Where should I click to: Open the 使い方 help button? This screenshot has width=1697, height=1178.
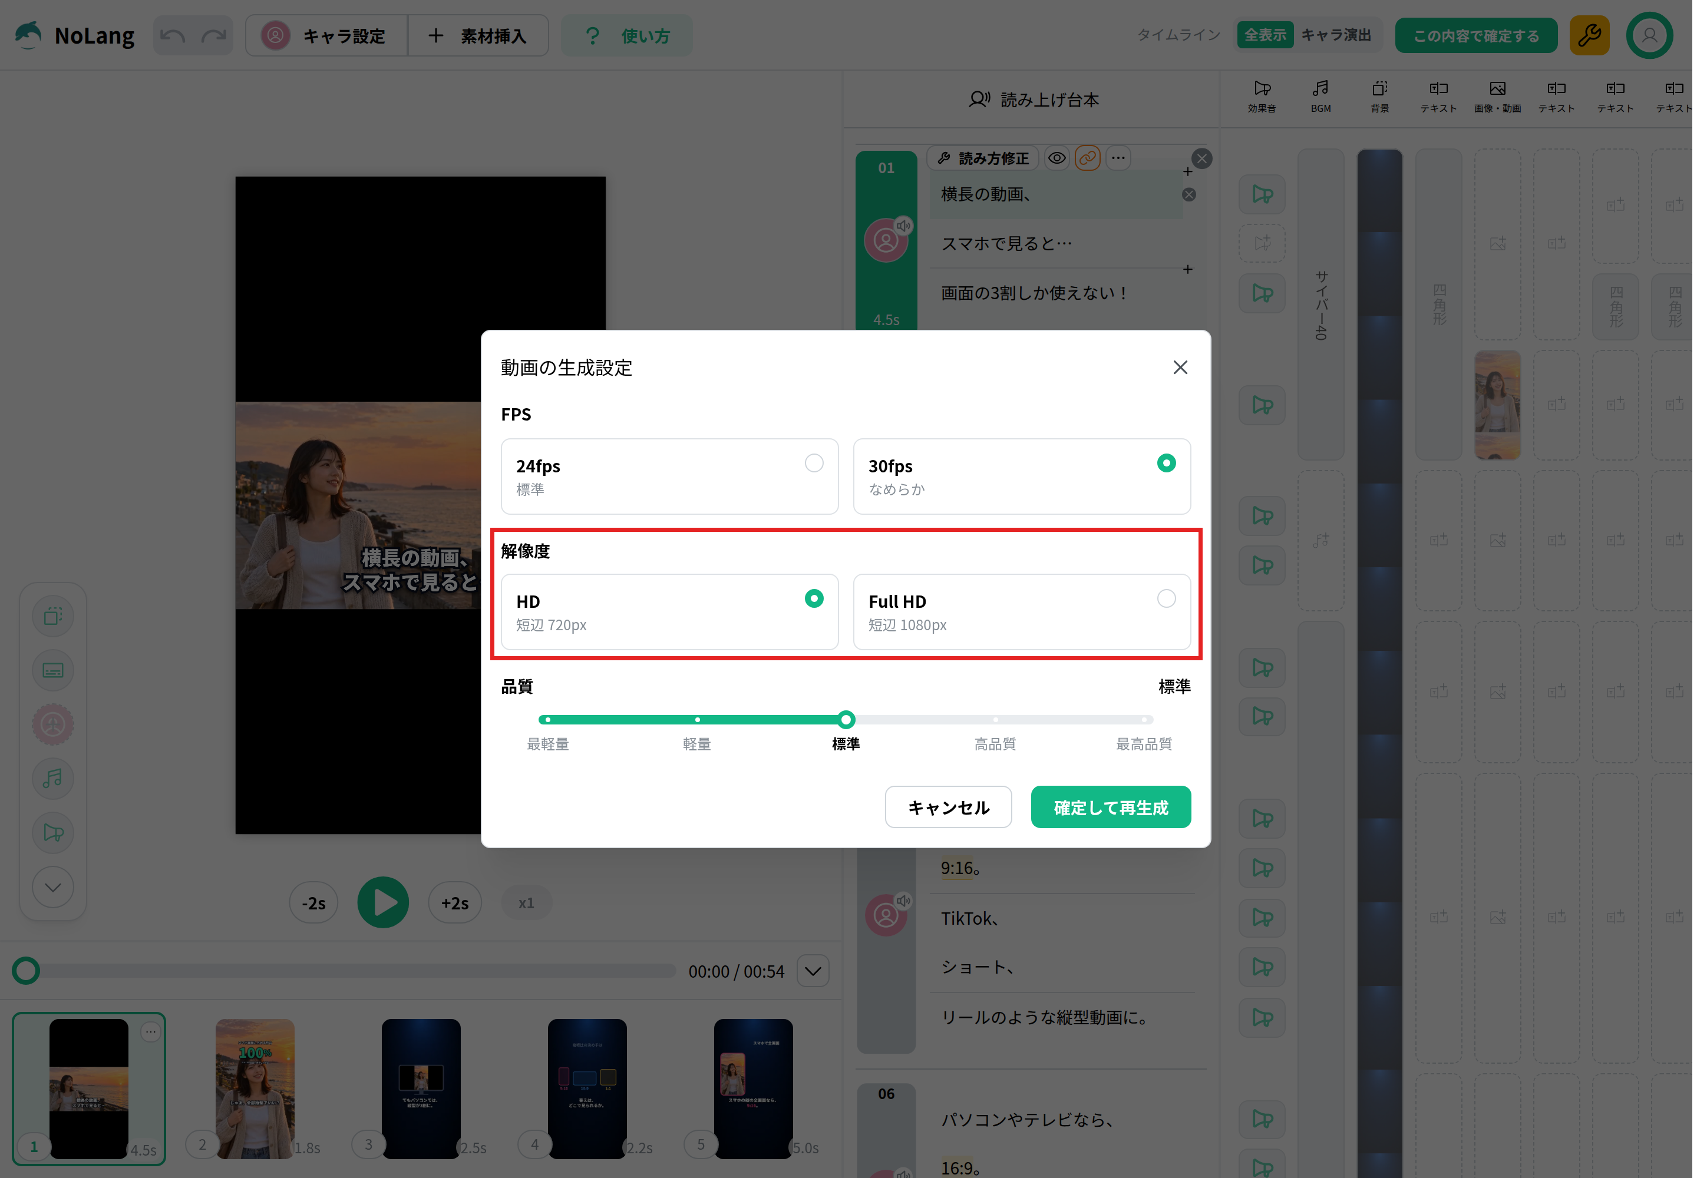(x=627, y=35)
